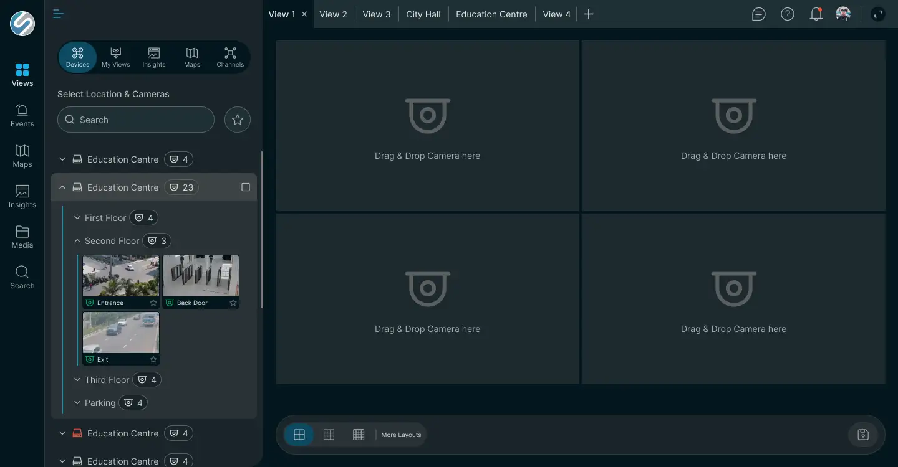This screenshot has height=467, width=898.
Task: Open Insights in the left sidebar
Action: tap(22, 196)
